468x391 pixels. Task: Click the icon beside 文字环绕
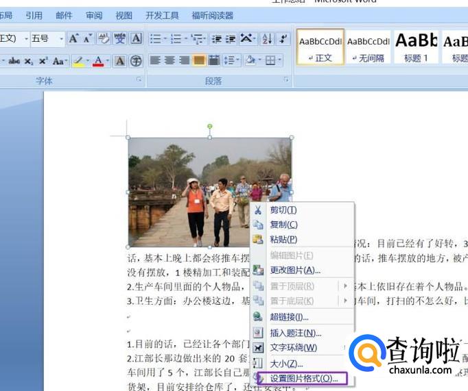point(258,348)
